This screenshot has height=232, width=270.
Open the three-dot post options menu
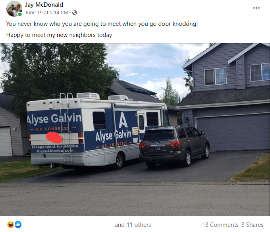[x=256, y=8]
